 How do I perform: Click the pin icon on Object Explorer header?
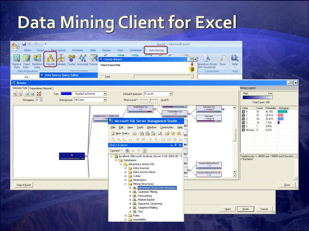click(x=176, y=145)
